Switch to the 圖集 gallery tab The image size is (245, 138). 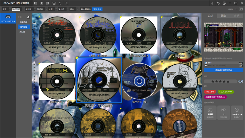tap(224, 16)
